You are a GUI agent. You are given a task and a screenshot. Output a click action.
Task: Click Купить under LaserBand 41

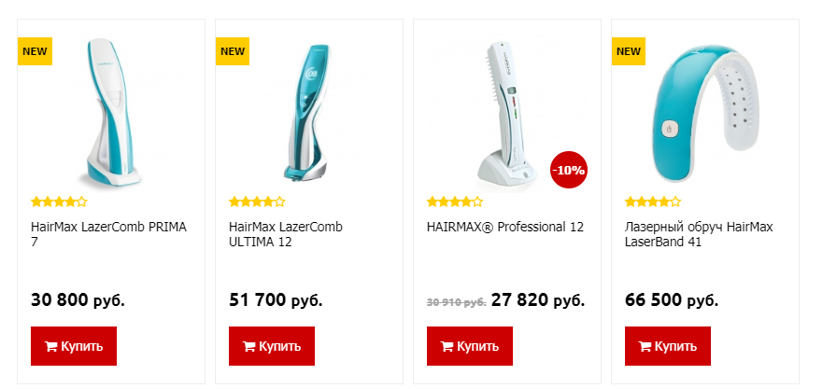668,346
